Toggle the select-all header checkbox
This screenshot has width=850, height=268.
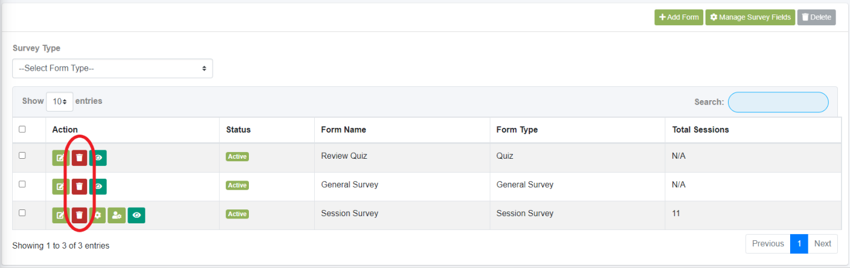[x=22, y=129]
